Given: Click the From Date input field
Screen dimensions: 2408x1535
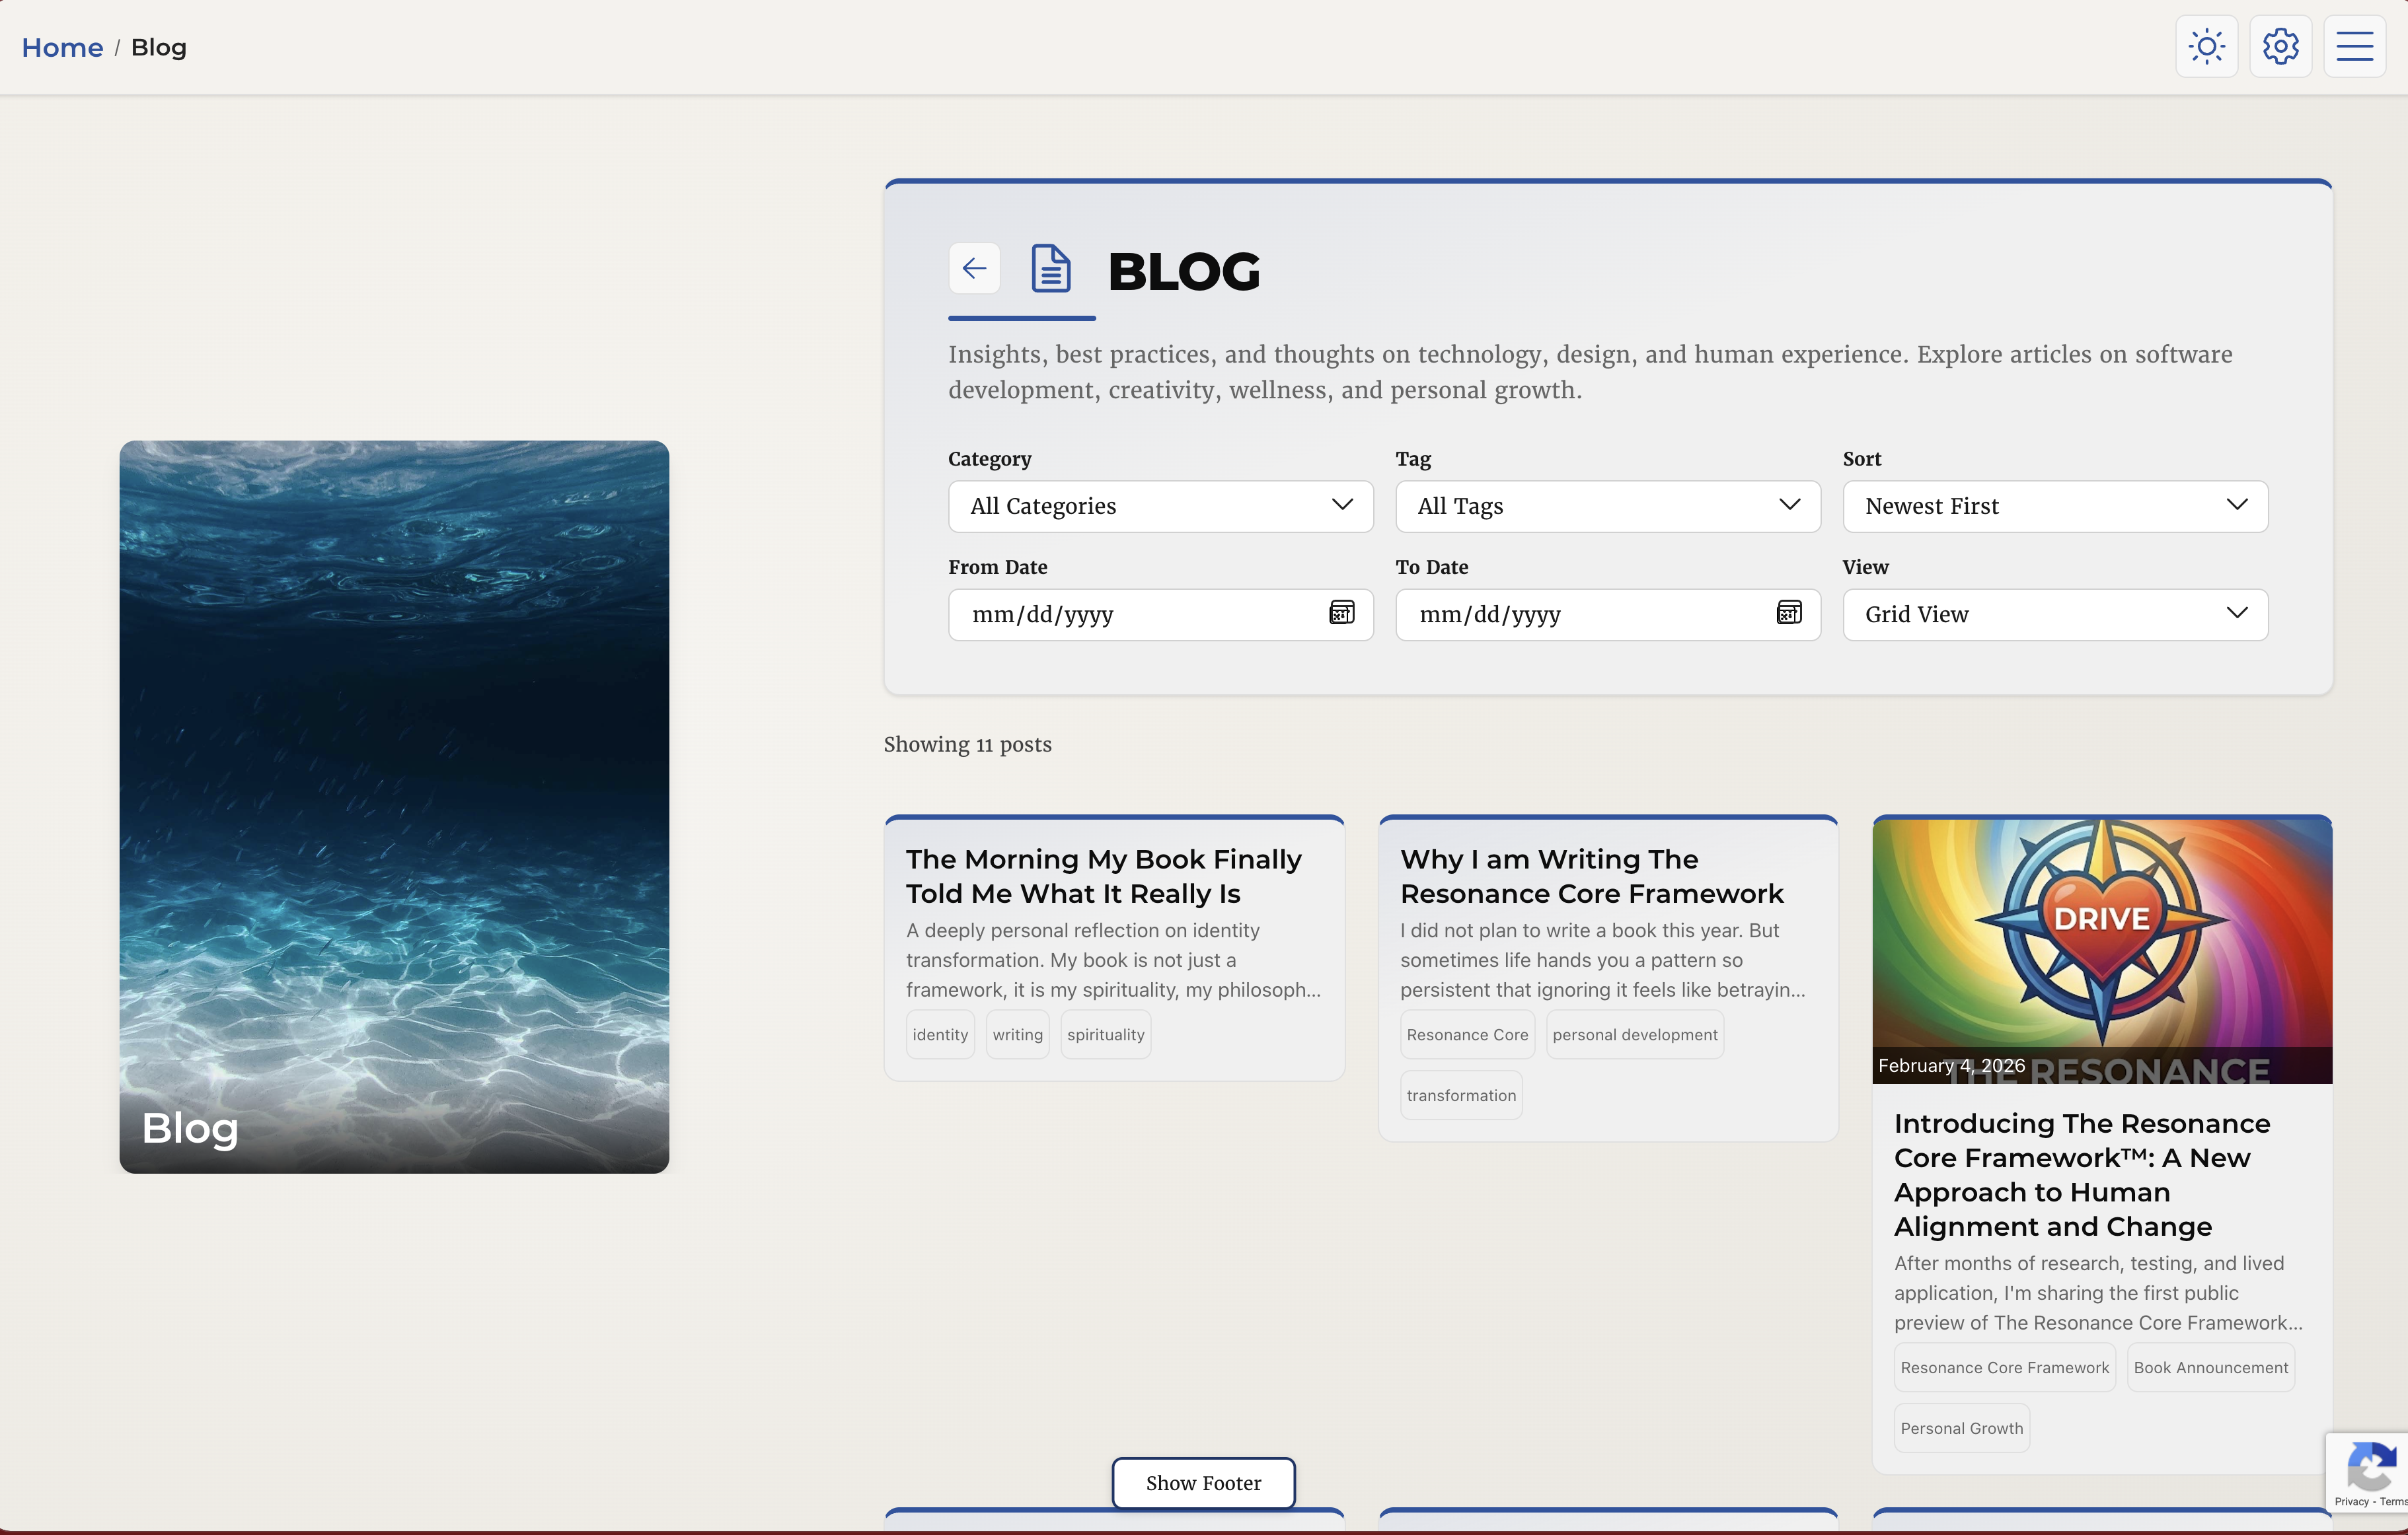Looking at the screenshot, I should pyautogui.click(x=1160, y=614).
